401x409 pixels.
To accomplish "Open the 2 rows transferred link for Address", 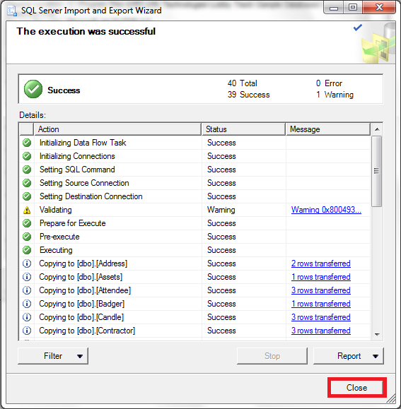I will click(x=321, y=263).
